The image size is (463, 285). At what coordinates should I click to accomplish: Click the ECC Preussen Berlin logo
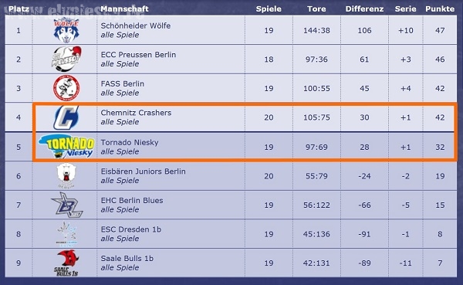coord(66,59)
